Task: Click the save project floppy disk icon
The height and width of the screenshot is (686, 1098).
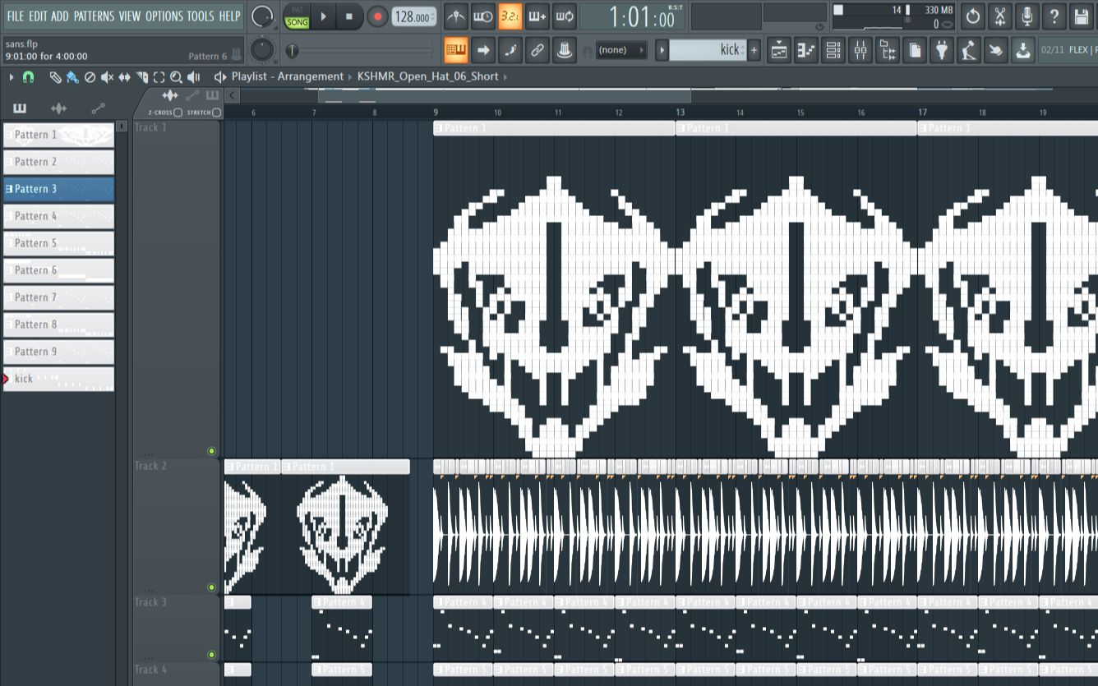Action: click(x=1082, y=16)
